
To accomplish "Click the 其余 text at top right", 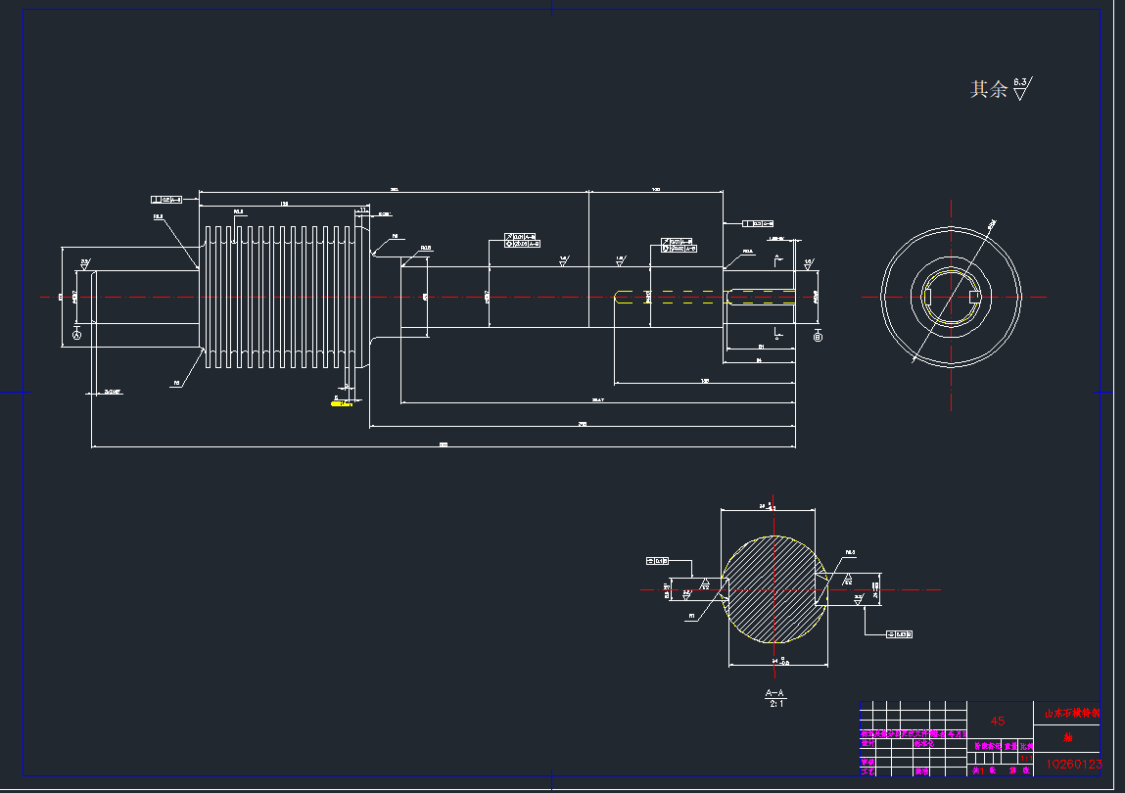I will tap(988, 89).
